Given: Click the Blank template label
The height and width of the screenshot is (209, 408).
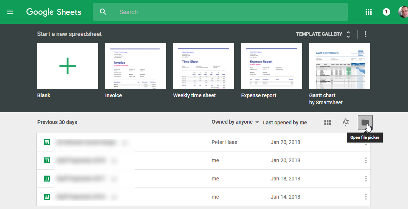Looking at the screenshot, I should point(44,95).
